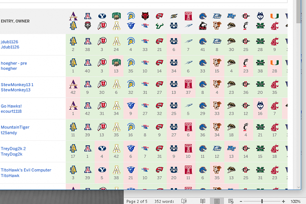306x204 pixels.
Task: Click the Georgia Southern eagle logo in header
Action: [217, 16]
